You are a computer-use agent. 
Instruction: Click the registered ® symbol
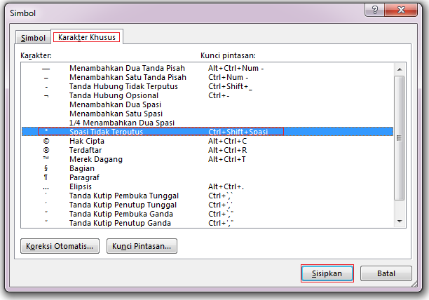point(46,150)
